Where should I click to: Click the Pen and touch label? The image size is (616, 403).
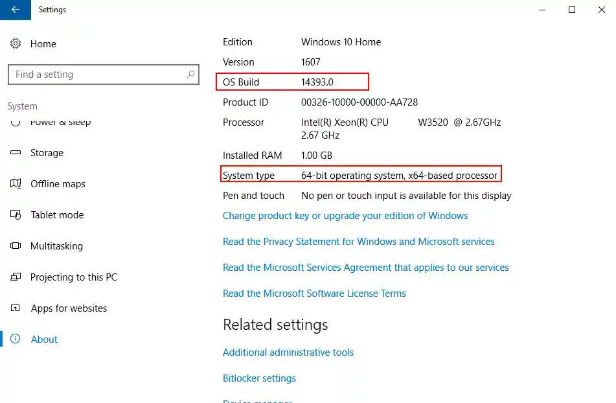tap(253, 196)
